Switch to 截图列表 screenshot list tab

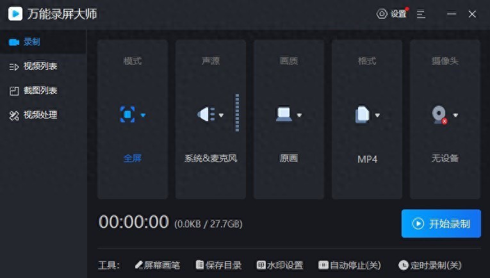(x=40, y=90)
